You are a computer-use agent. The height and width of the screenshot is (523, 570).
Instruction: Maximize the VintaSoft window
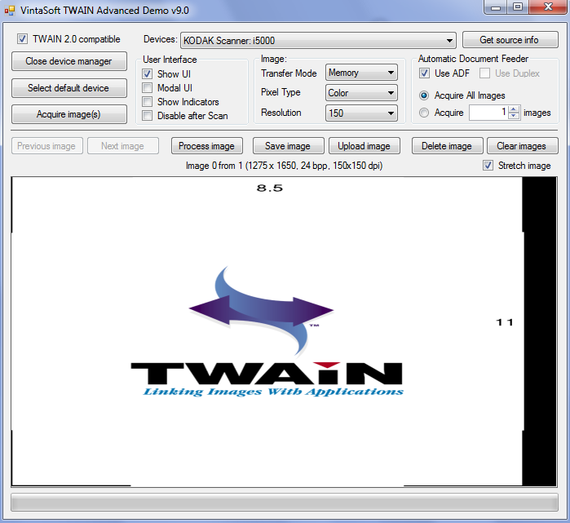click(518, 7)
